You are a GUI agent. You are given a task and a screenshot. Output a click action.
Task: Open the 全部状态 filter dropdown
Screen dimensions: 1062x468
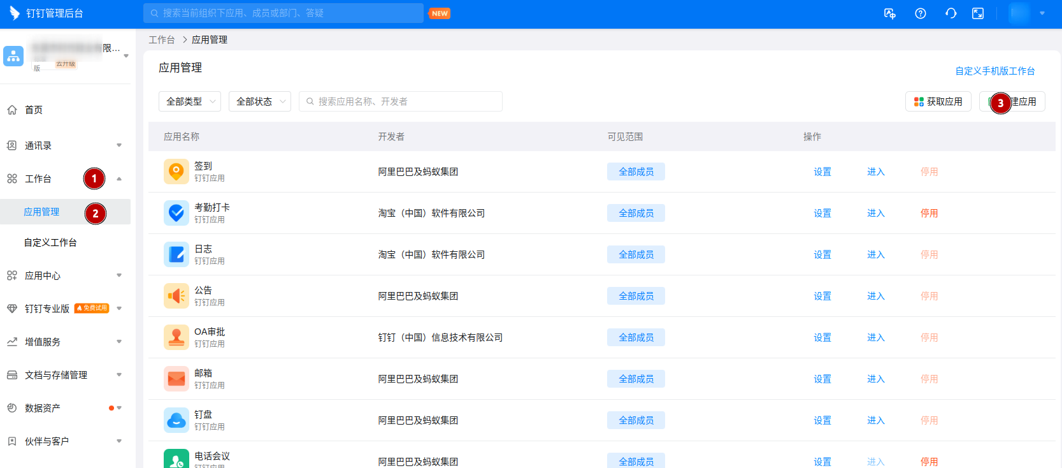[260, 101]
